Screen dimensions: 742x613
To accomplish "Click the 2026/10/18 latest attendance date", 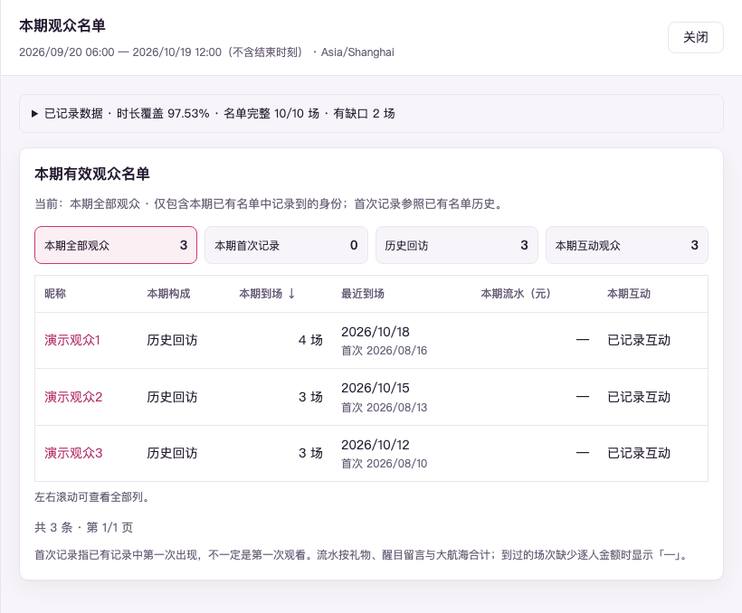I will pos(376,332).
